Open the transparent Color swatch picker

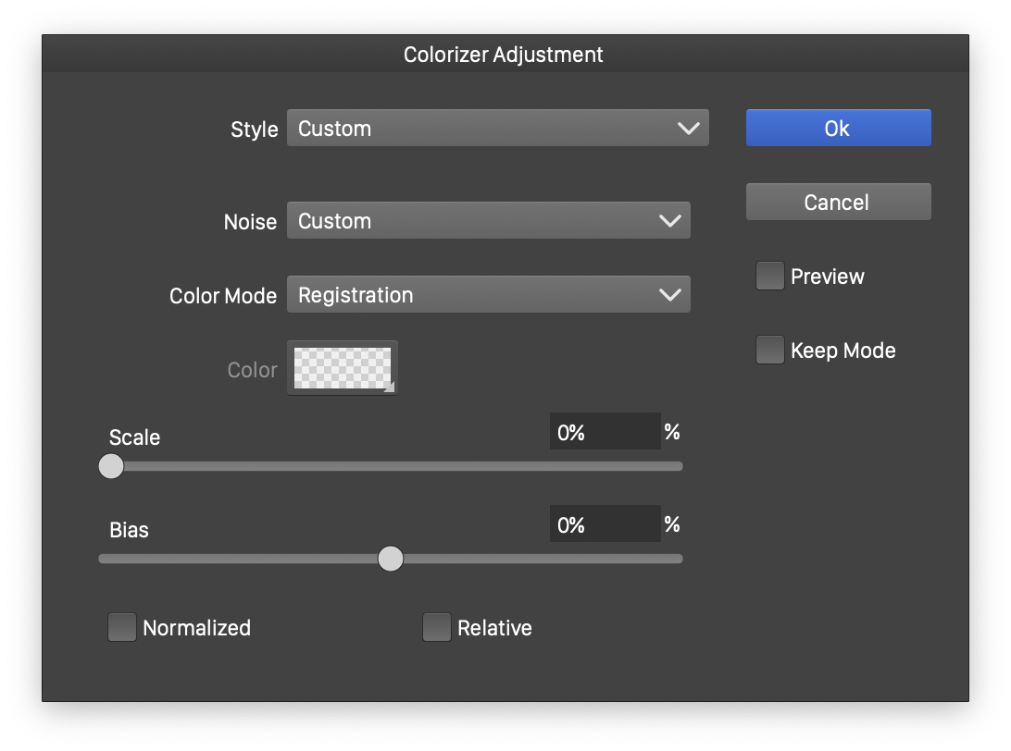342,368
